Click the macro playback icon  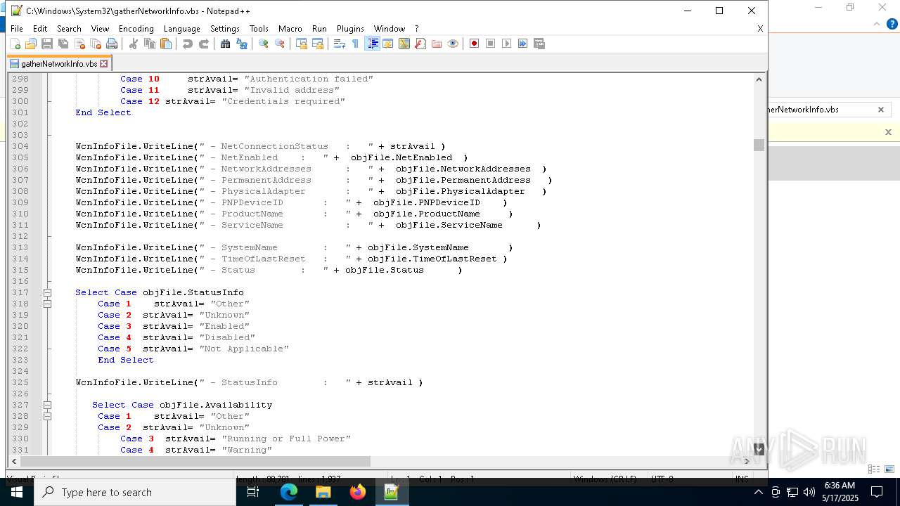[x=507, y=44]
